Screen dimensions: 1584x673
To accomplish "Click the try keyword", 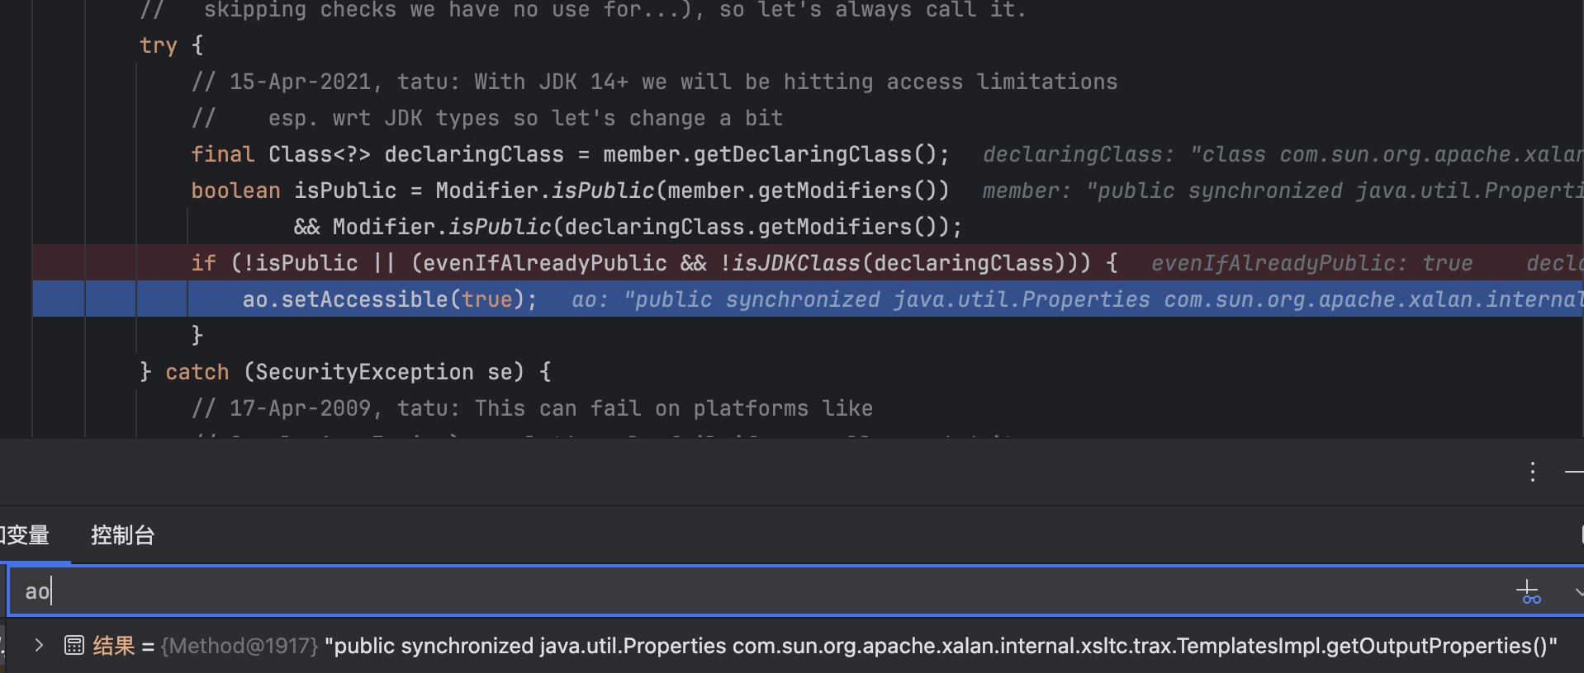I will click(158, 45).
